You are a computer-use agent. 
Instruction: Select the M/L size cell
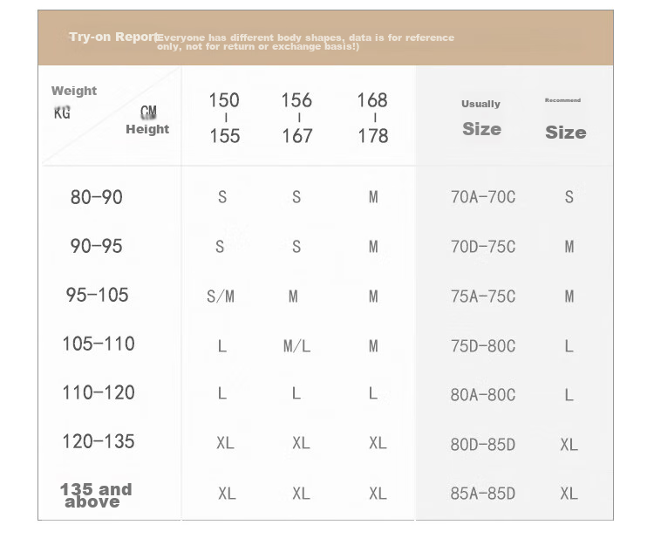coord(297,346)
